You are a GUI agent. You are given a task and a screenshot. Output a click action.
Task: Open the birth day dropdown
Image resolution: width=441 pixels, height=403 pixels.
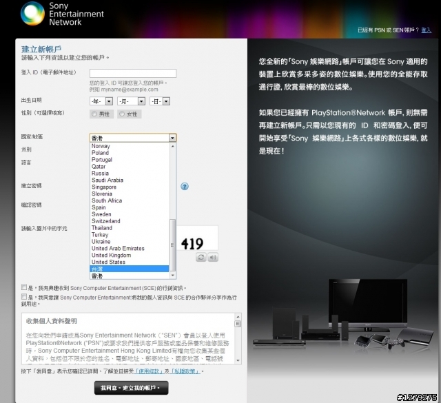[160, 101]
